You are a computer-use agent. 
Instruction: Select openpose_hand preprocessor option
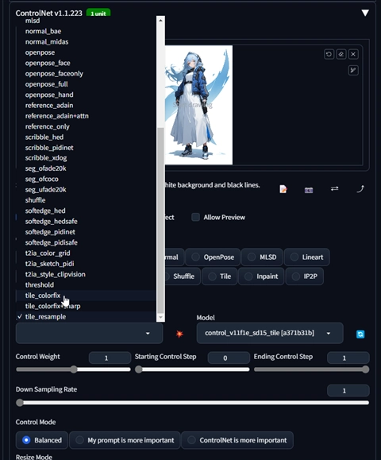pyautogui.click(x=87, y=95)
